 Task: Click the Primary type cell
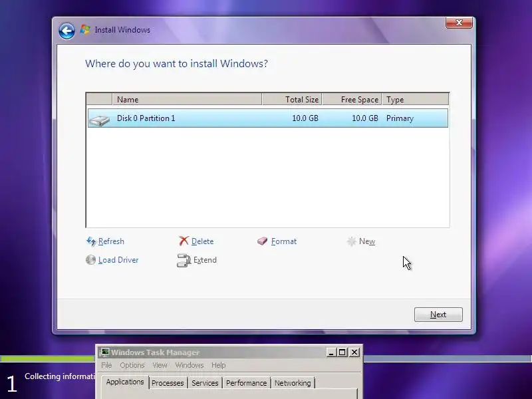coord(400,118)
